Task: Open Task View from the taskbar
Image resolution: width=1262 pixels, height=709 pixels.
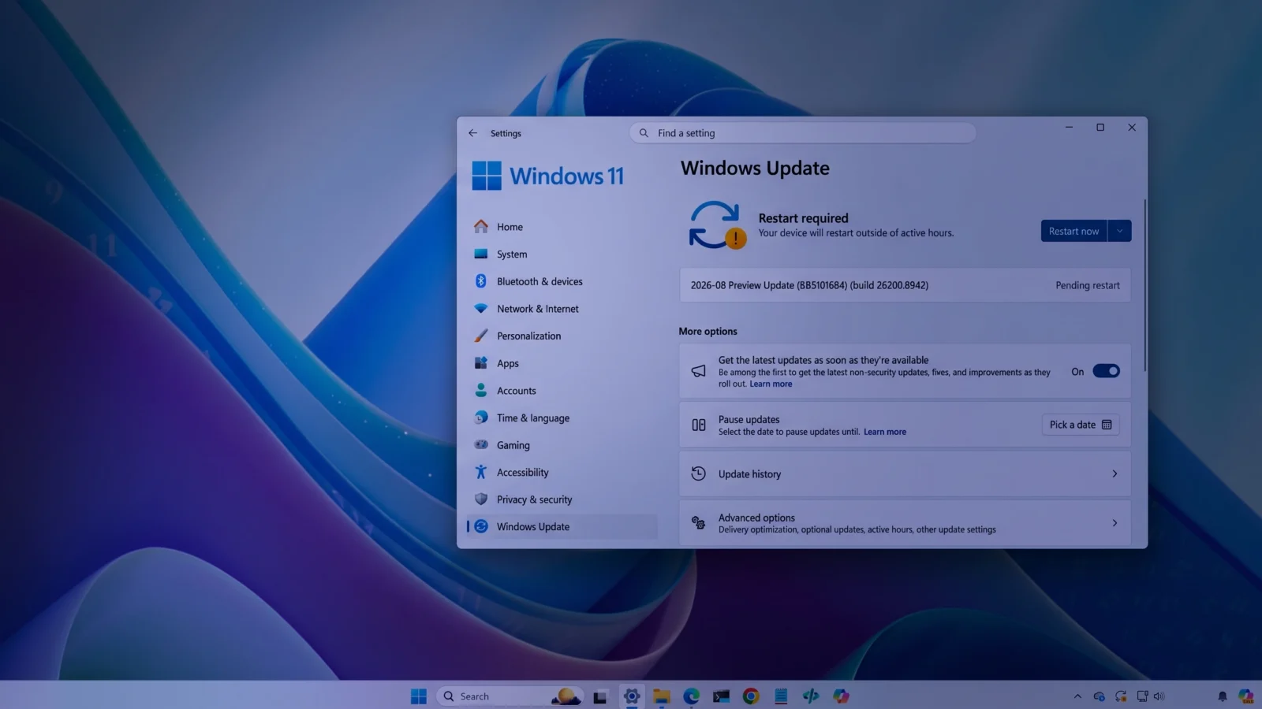Action: [x=601, y=696]
